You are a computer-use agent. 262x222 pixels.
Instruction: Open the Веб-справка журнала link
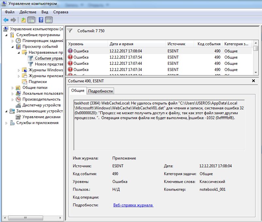(x=133, y=205)
